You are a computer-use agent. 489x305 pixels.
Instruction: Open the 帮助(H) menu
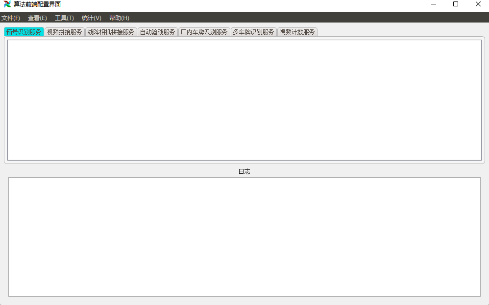pos(119,18)
